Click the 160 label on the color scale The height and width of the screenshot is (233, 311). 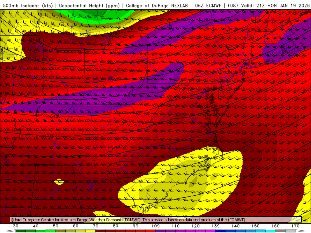(276, 226)
